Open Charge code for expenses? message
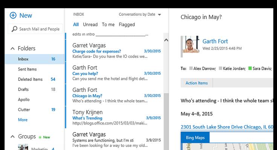 pyautogui.click(x=114, y=51)
